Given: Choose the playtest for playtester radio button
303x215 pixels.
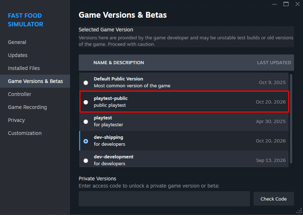Looking at the screenshot, I should pyautogui.click(x=86, y=122).
